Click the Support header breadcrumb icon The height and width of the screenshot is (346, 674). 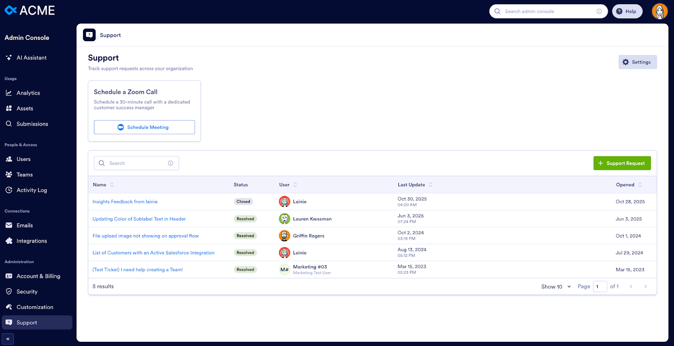[89, 35]
